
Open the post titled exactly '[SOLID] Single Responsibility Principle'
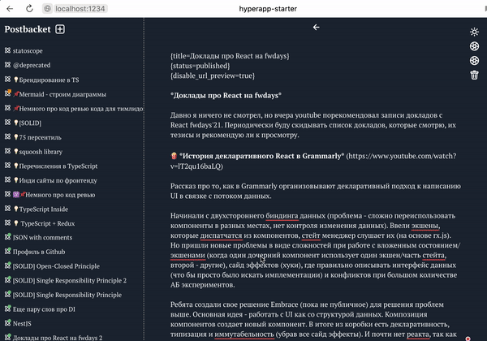click(x=67, y=295)
